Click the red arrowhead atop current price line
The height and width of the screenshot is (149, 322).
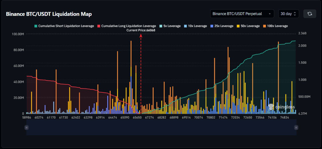pos(141,36)
